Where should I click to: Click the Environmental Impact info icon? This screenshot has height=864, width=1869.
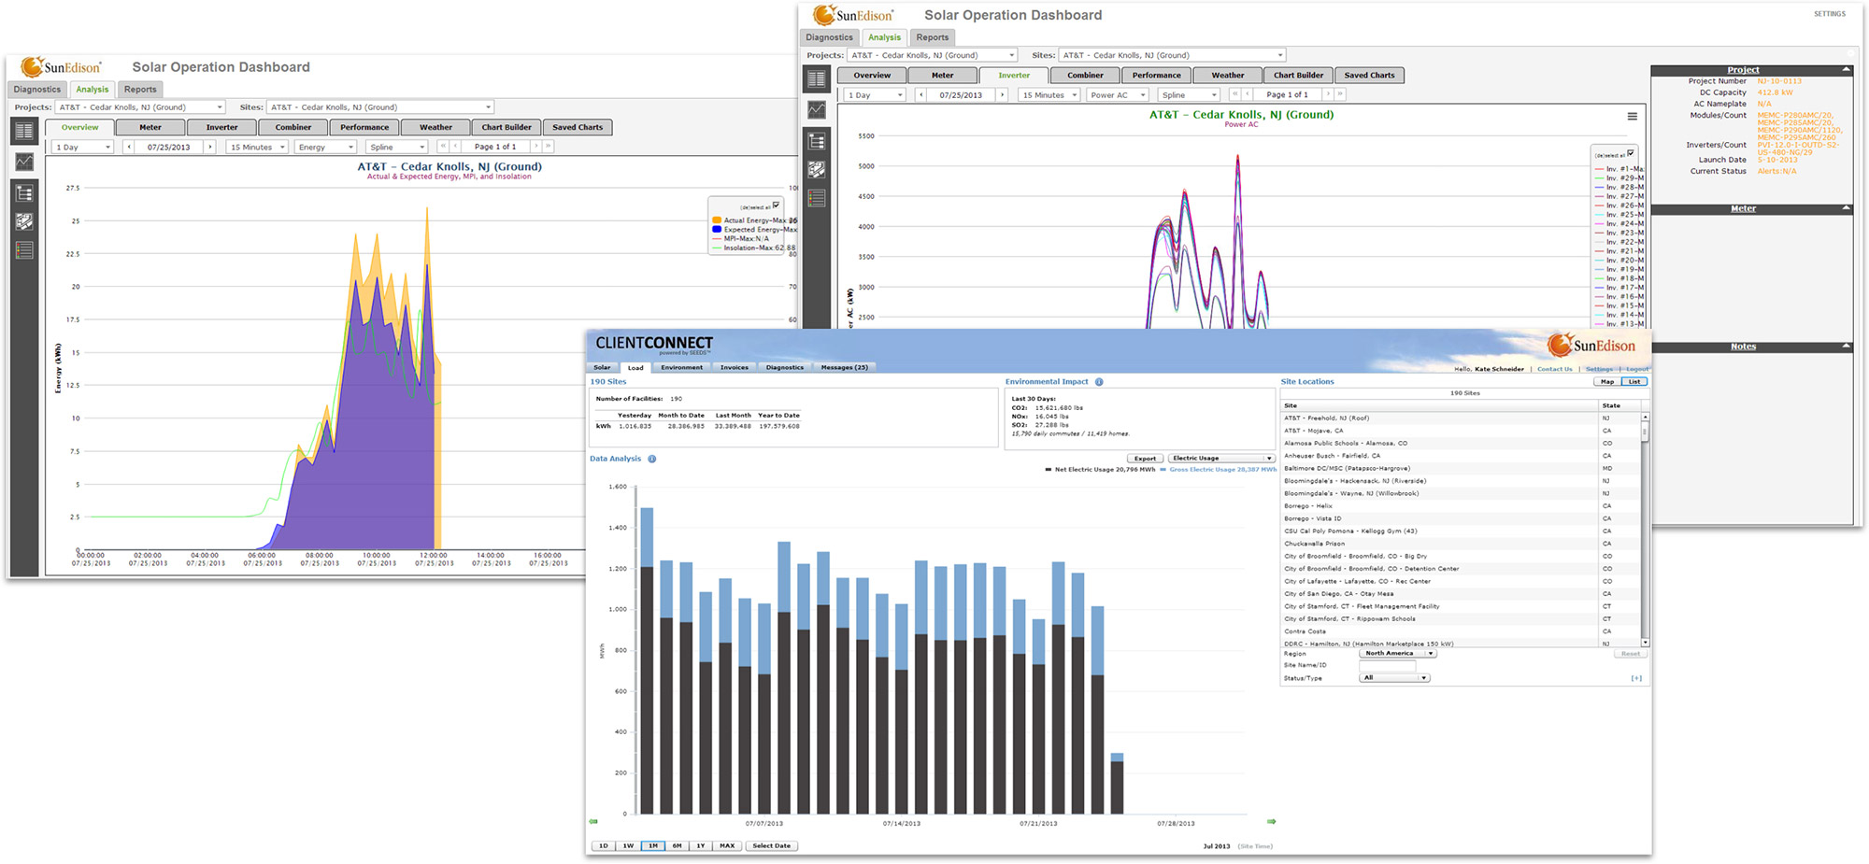coord(1099,382)
